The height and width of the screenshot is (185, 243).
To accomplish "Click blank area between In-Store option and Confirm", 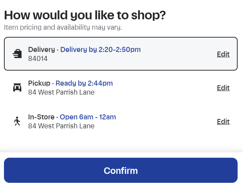I will pyautogui.click(x=121, y=143).
